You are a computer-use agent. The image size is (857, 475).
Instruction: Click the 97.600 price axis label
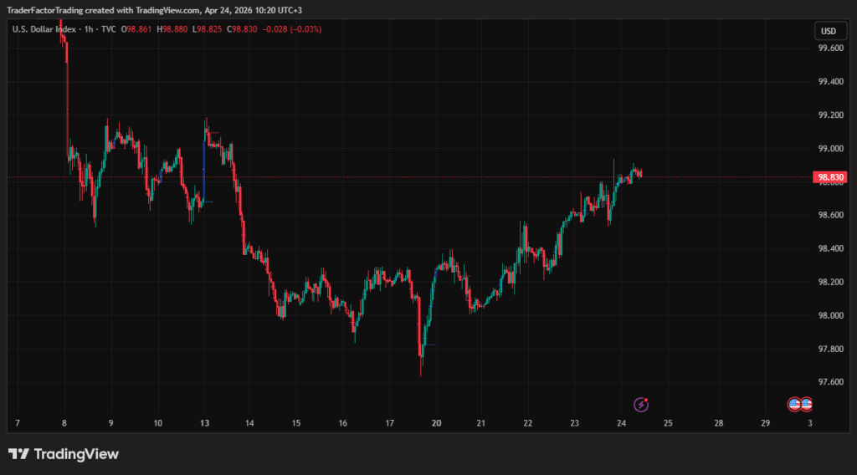click(x=830, y=382)
